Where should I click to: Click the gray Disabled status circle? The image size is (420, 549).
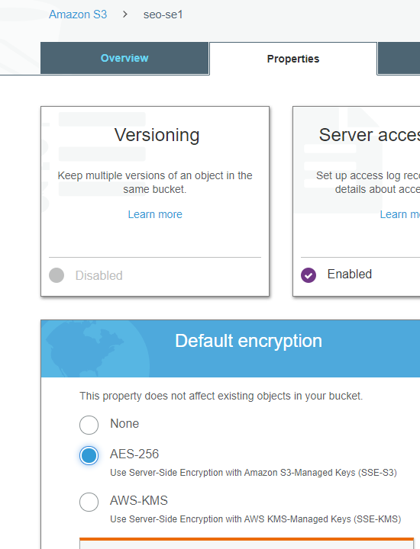(x=57, y=275)
